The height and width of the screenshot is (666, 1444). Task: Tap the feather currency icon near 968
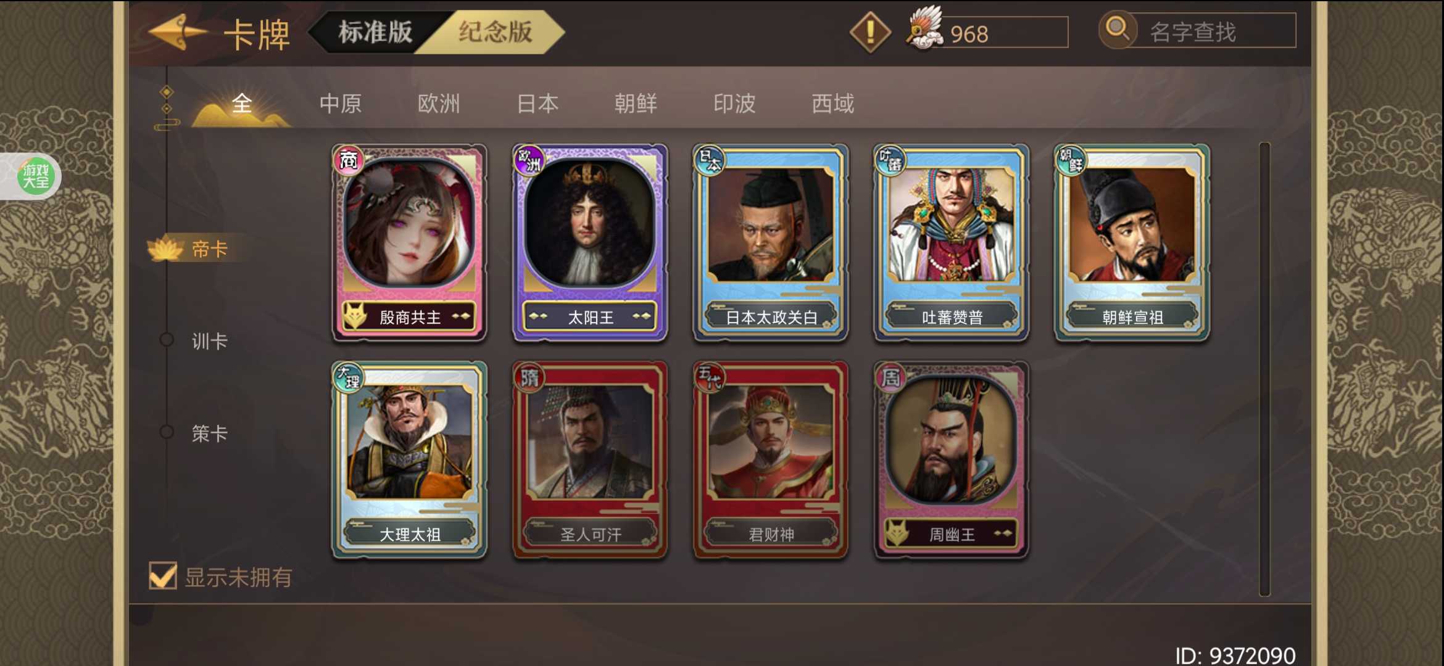click(924, 28)
